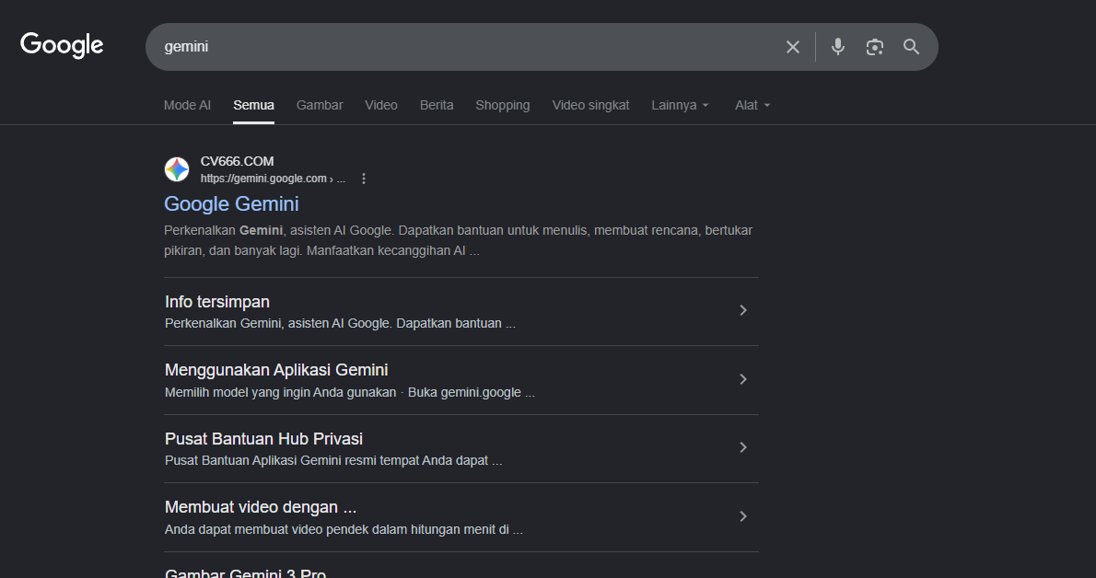
Task: Open image search with the camera lens icon
Action: tap(874, 47)
